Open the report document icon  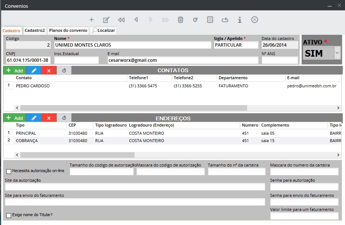[210, 20]
